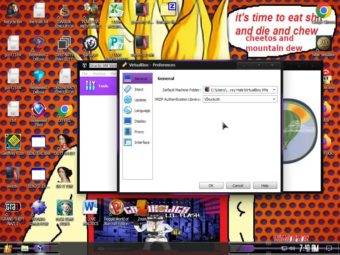Select the Google Chrome desktop icon
Image resolution: width=340 pixels, height=255 pixels.
(323, 13)
